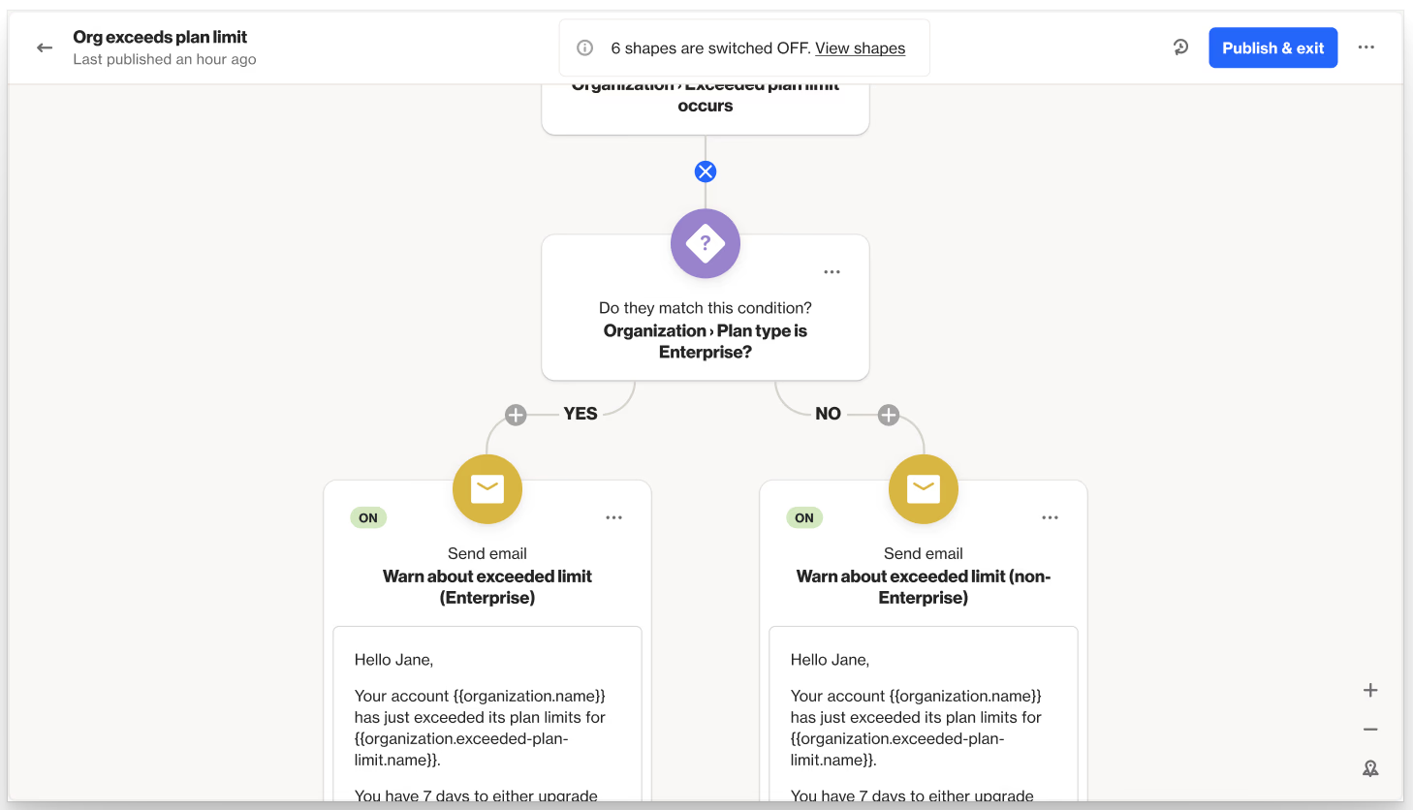1413x810 pixels.
Task: Click the collaborator icon at bottom right
Action: [1369, 767]
